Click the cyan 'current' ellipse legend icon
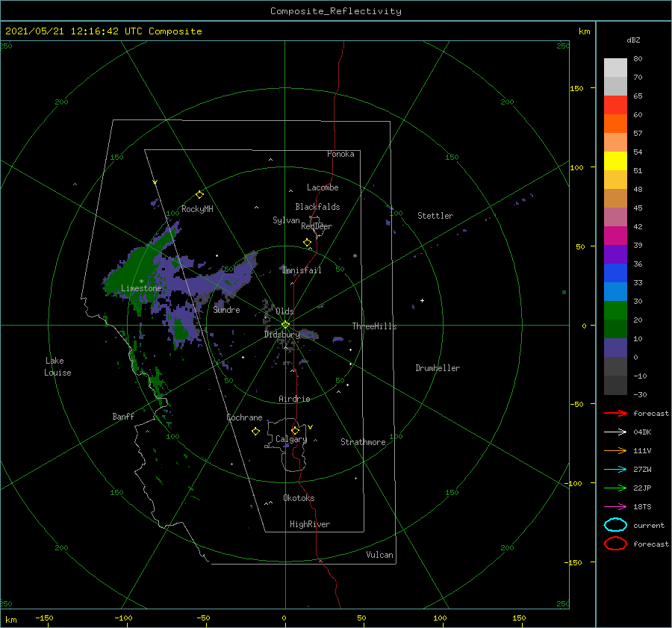This screenshot has height=628, width=672. pyautogui.click(x=615, y=525)
